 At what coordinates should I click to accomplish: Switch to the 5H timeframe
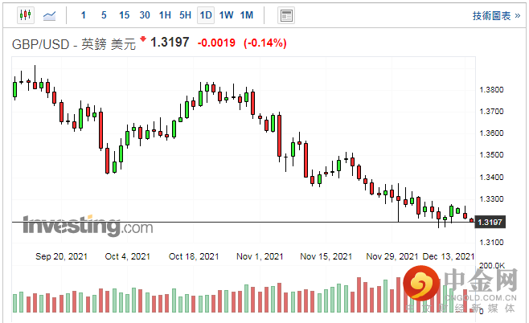[x=185, y=15]
